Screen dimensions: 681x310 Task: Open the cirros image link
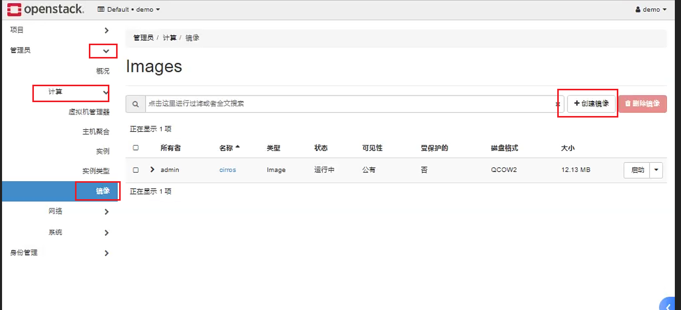(228, 170)
